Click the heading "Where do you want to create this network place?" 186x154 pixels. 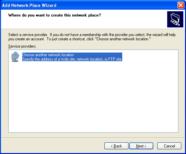(55, 15)
